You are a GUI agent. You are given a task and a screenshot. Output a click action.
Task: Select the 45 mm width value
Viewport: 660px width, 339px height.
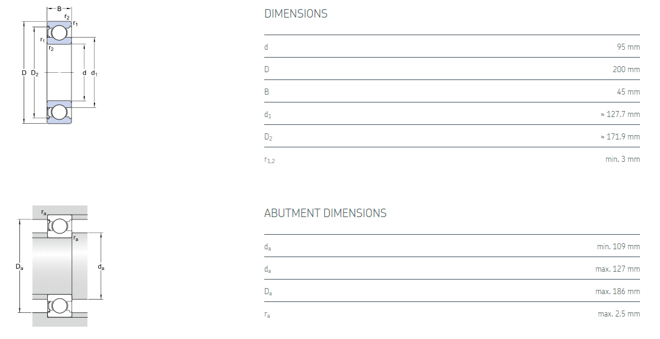tap(628, 92)
